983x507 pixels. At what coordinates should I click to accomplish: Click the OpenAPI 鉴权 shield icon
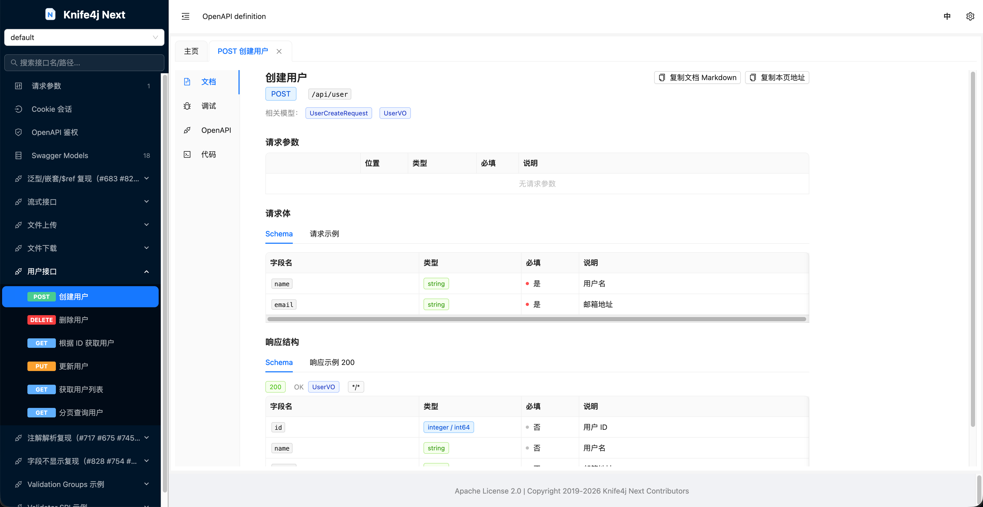coord(18,132)
